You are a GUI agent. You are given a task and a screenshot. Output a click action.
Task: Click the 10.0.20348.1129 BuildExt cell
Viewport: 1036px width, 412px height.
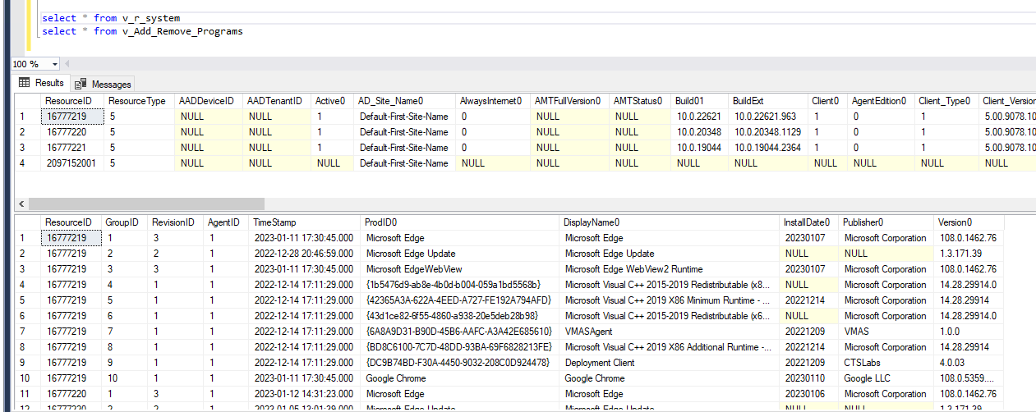769,132
